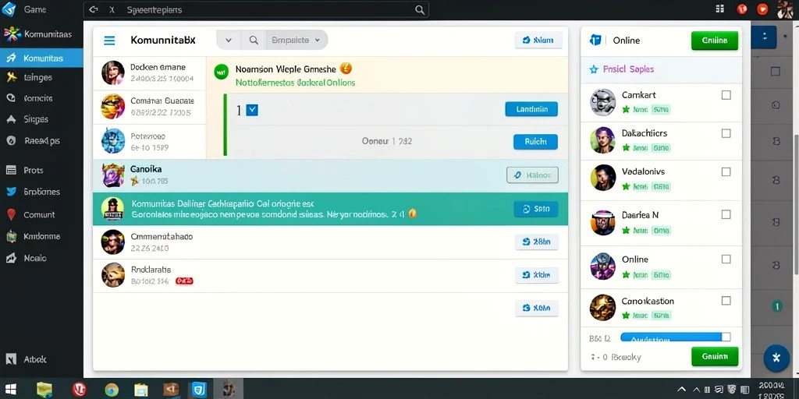Click the Noaio sidebar icon
799x399 pixels.
(x=11, y=259)
